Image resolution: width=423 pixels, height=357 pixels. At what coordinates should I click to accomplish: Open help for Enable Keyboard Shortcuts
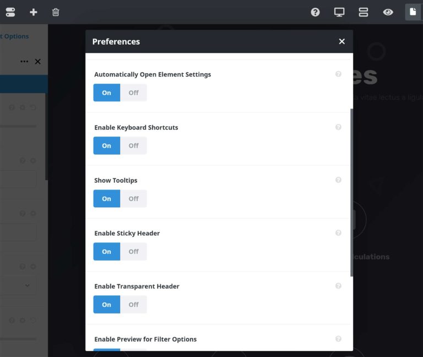point(338,127)
